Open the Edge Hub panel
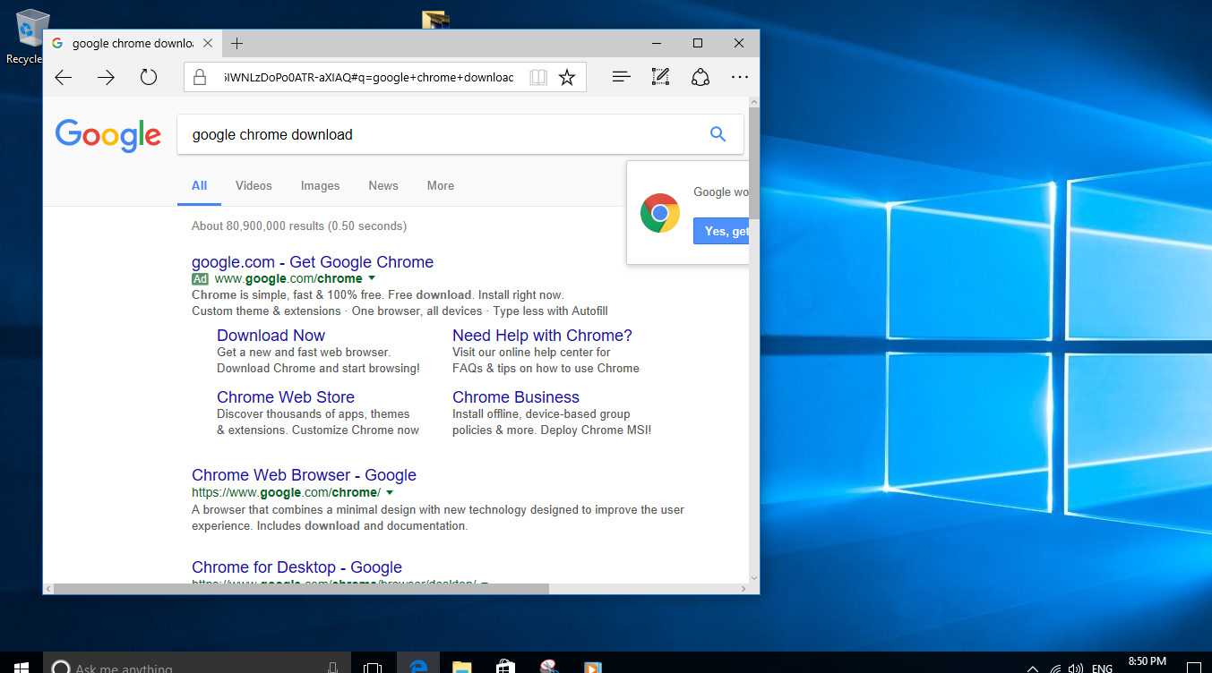This screenshot has height=673, width=1212. point(622,78)
